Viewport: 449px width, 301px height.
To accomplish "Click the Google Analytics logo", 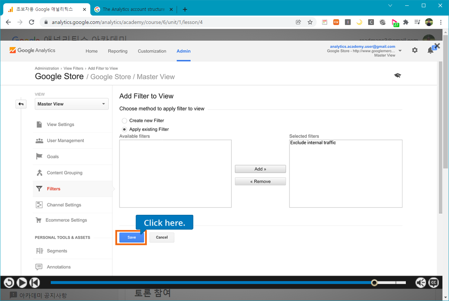I will coord(32,50).
